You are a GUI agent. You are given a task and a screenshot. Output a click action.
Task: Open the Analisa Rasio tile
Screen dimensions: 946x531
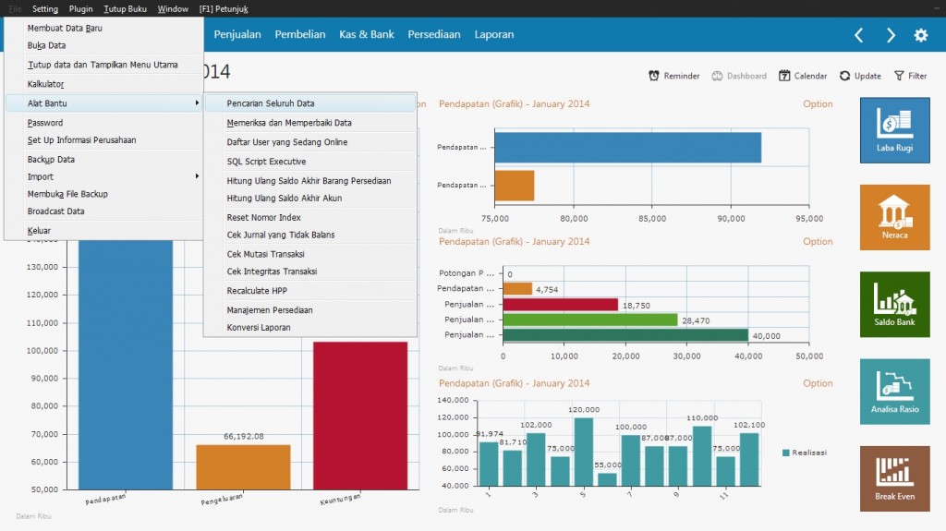point(894,392)
